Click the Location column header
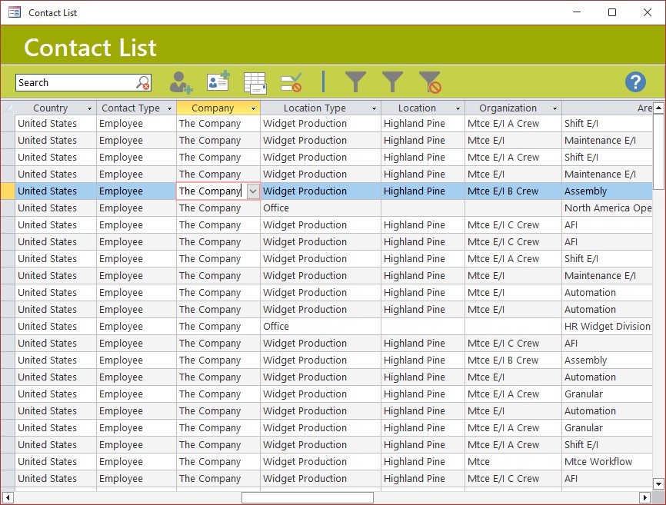 [x=417, y=108]
